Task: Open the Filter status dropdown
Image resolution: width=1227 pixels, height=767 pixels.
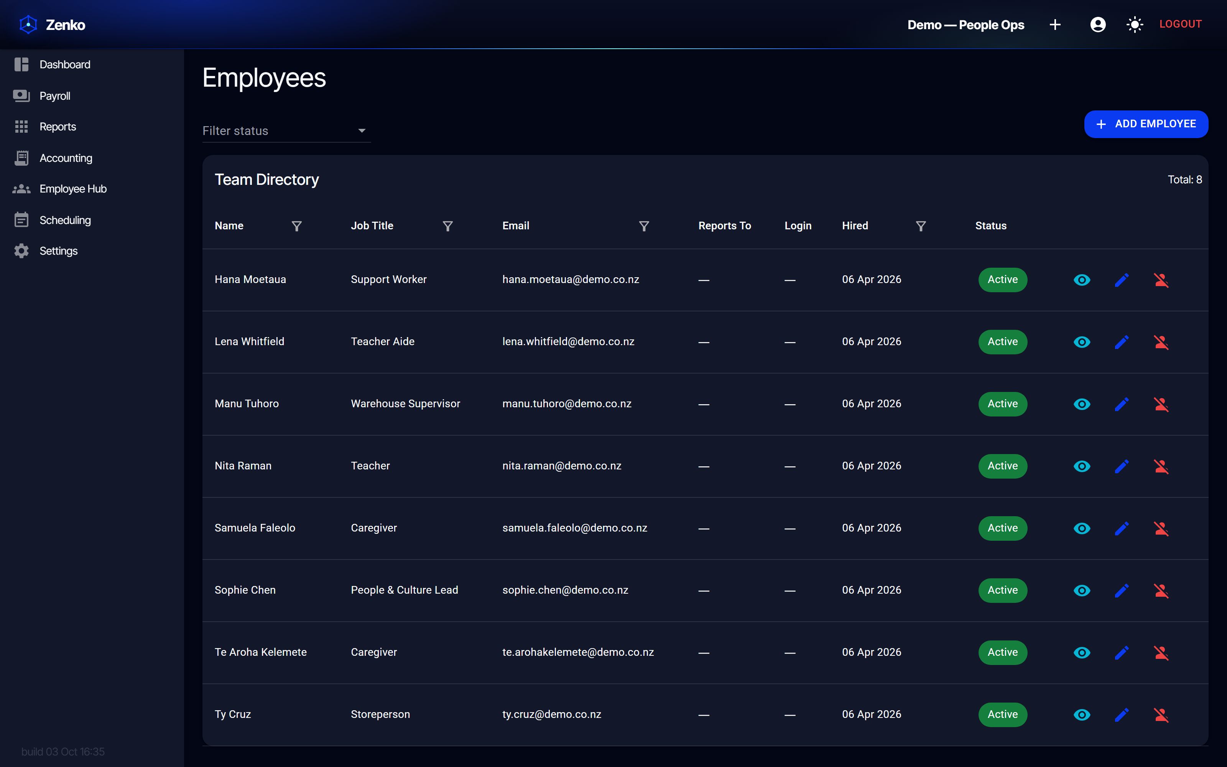Action: [286, 131]
